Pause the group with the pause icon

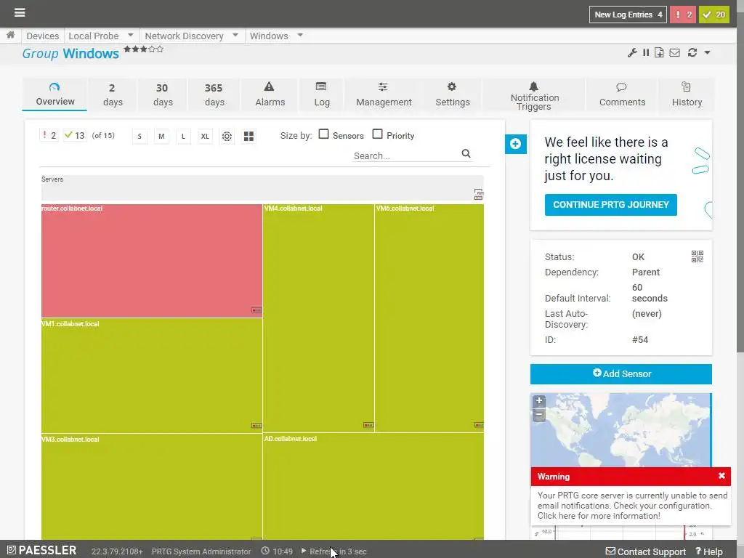point(646,52)
